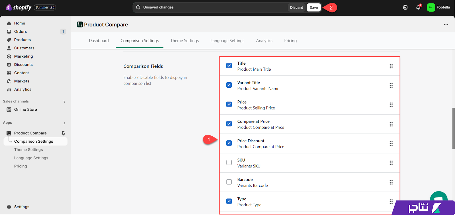This screenshot has width=455, height=215.
Task: Grab the Type row drag handle
Action: 391,202
